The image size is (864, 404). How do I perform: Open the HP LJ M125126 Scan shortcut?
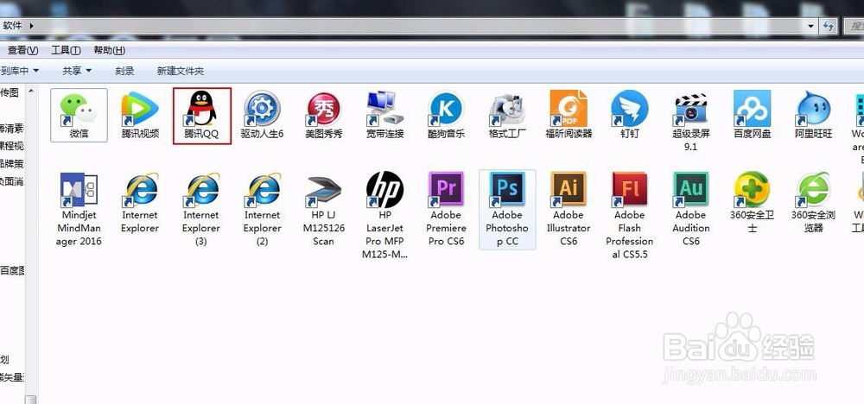(x=323, y=209)
